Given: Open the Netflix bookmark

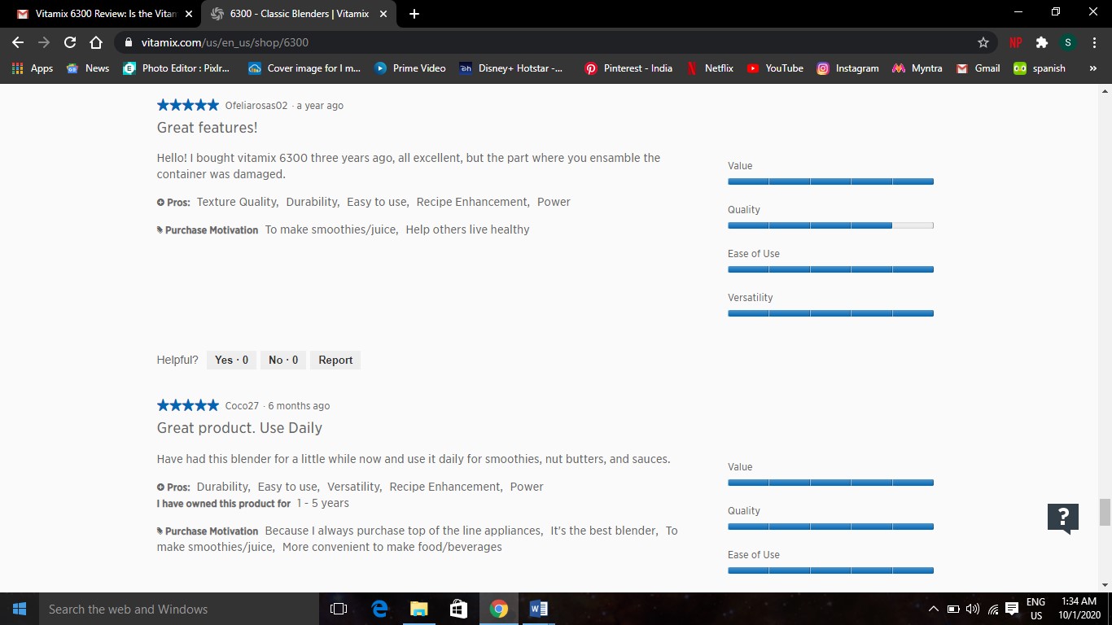Looking at the screenshot, I should (710, 68).
